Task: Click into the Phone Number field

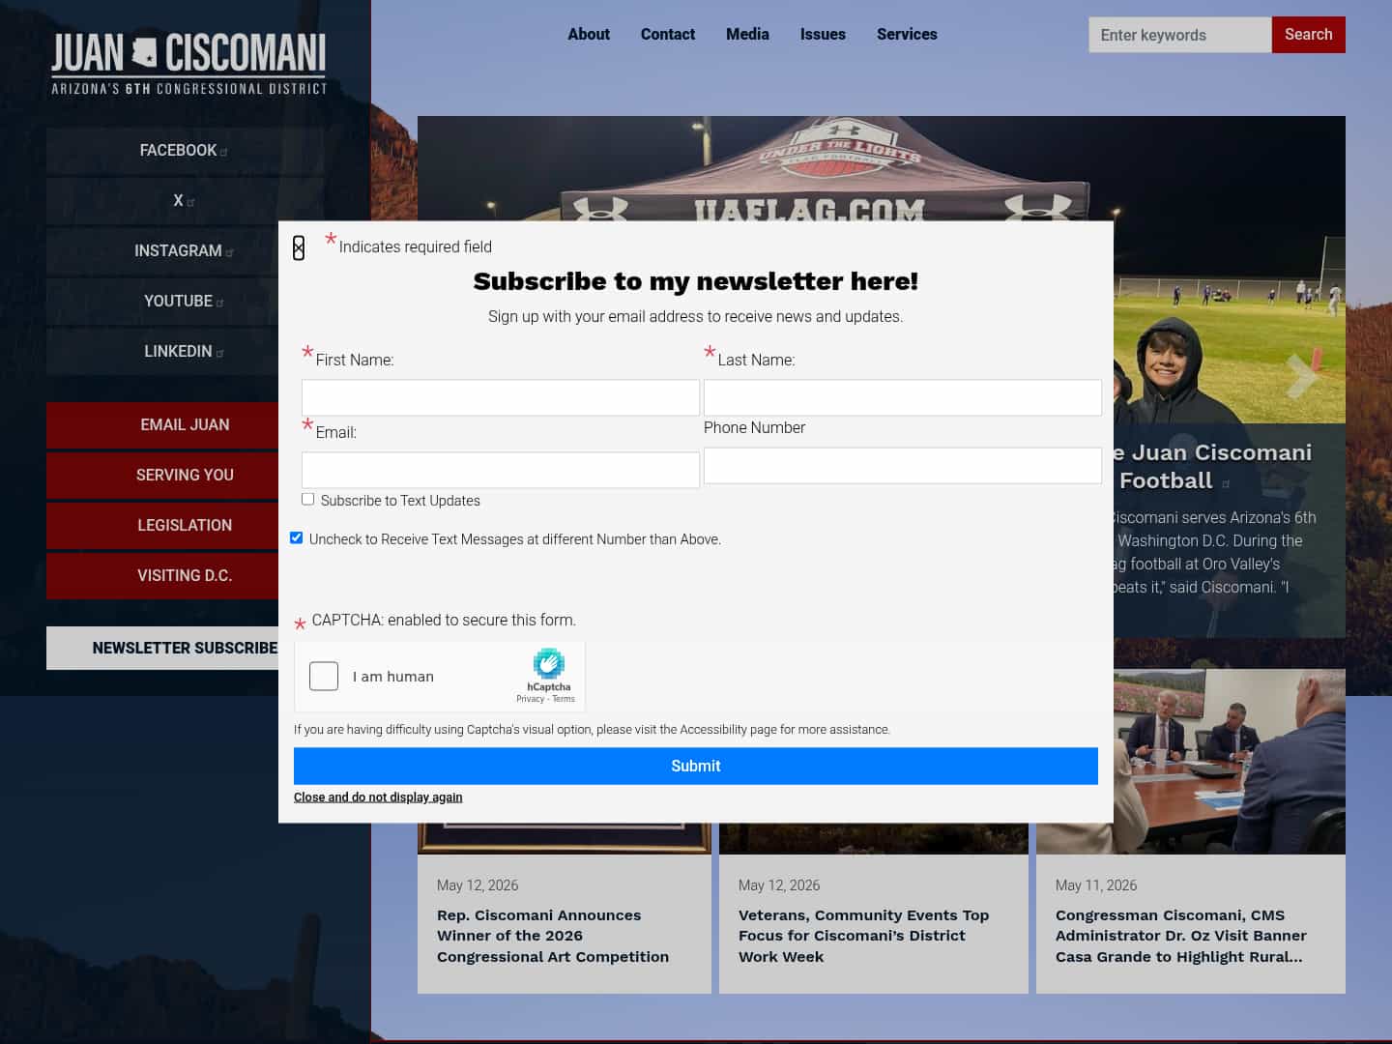Action: click(x=903, y=465)
